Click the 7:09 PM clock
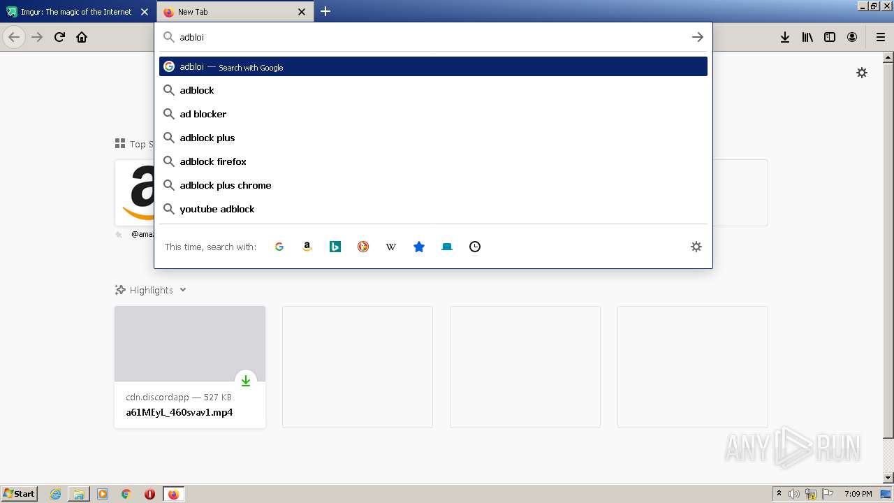This screenshot has width=894, height=503. 858,494
